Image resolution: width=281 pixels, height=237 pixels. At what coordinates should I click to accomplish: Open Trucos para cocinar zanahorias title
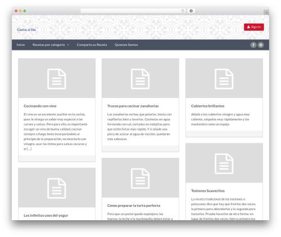[133, 106]
